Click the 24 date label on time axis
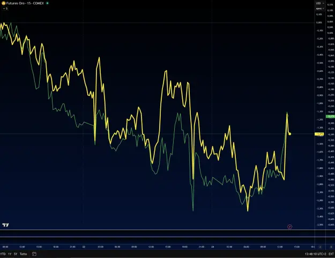The image size is (335, 258). (213, 247)
